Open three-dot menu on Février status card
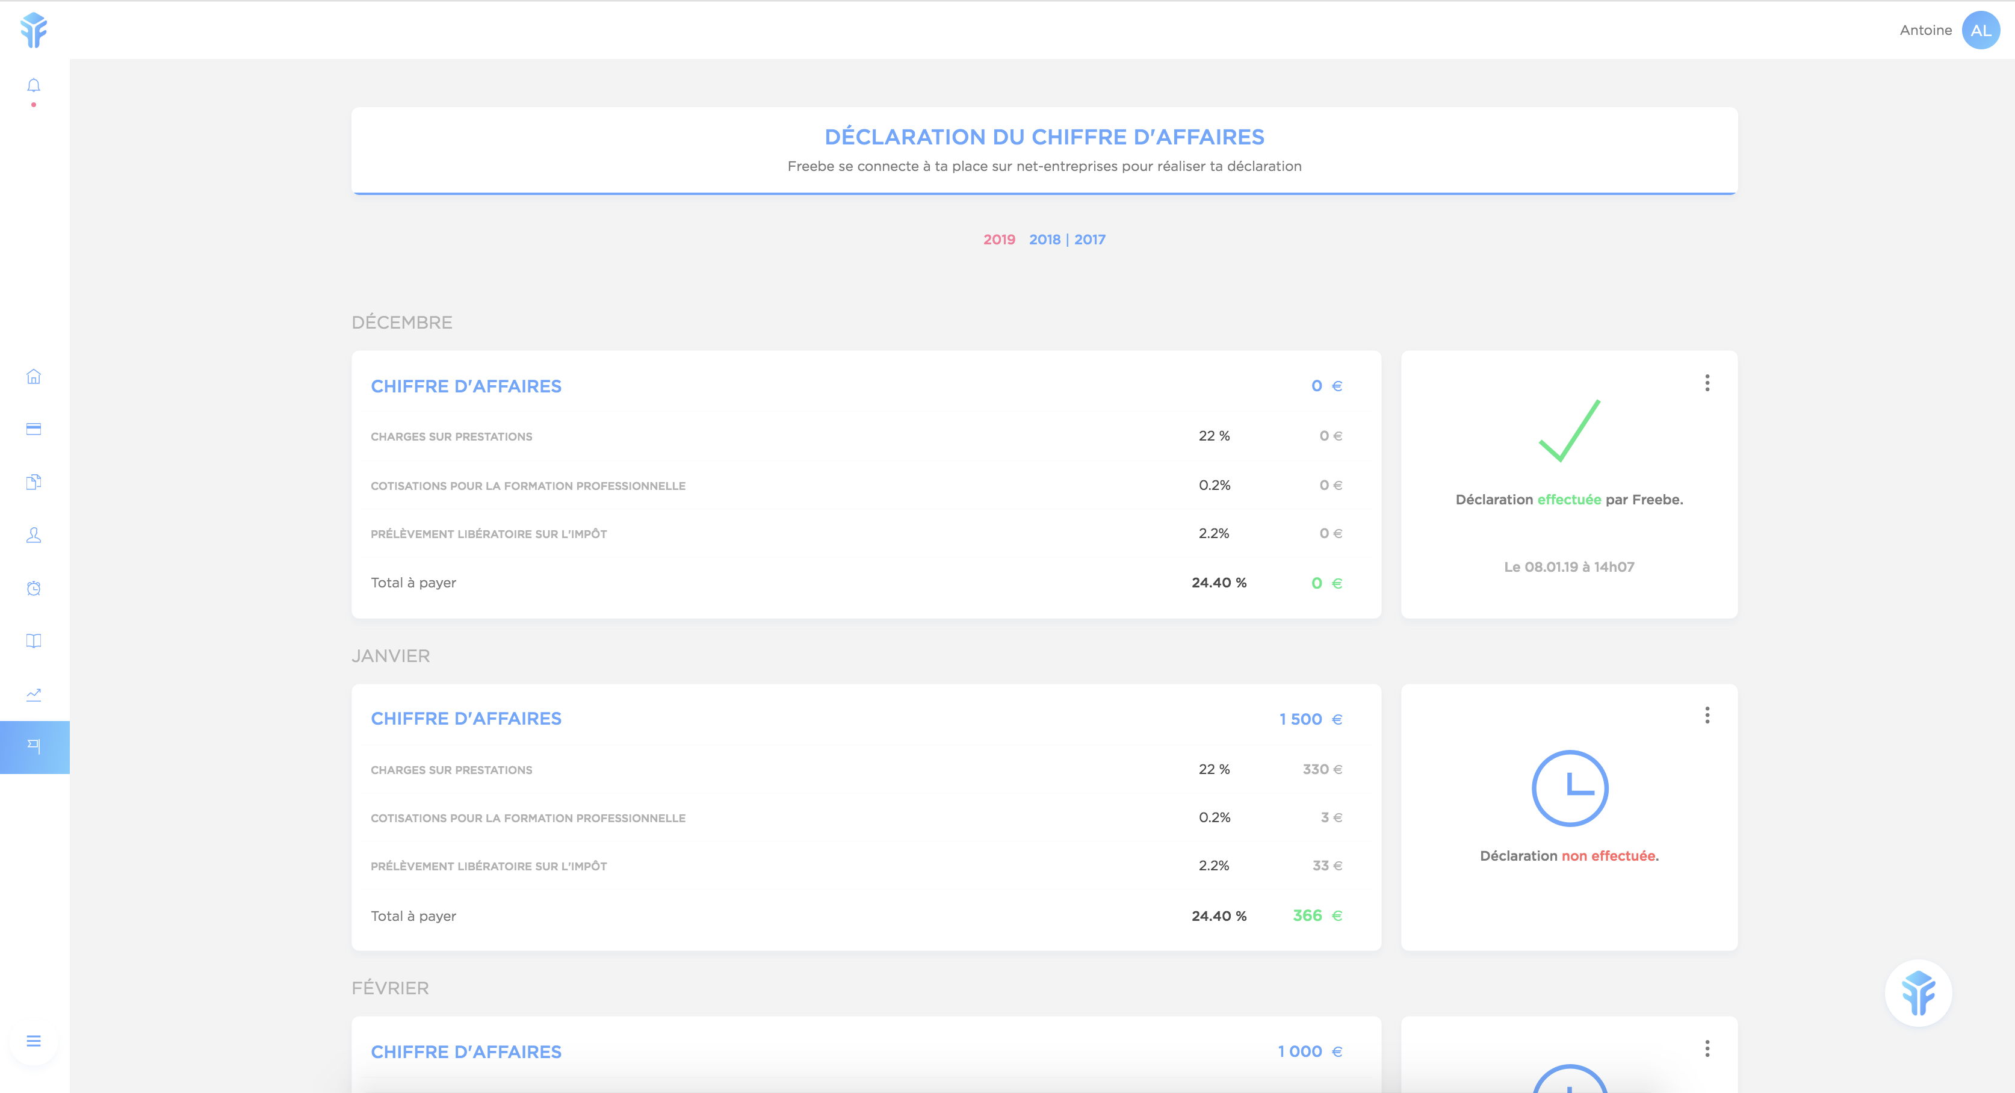2015x1093 pixels. [x=1707, y=1048]
